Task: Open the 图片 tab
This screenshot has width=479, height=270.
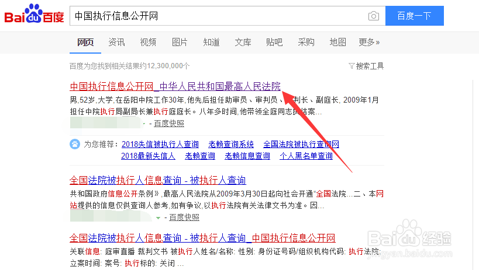Action: point(180,42)
